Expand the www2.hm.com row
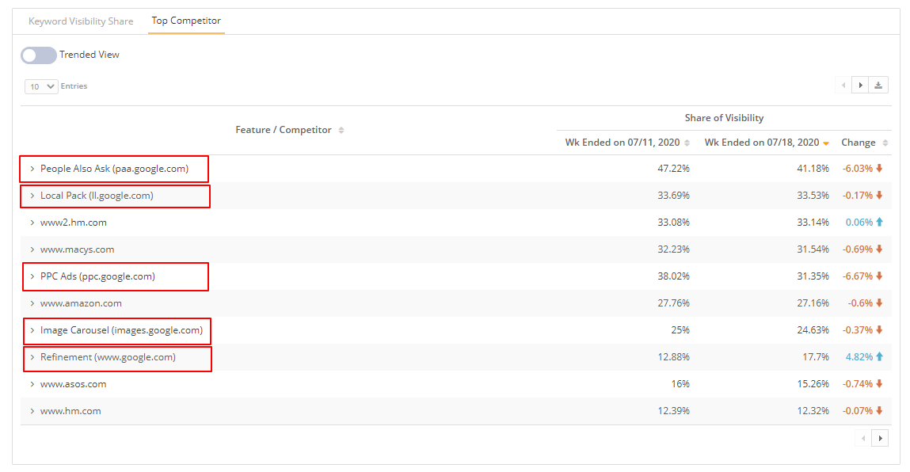 coord(32,223)
